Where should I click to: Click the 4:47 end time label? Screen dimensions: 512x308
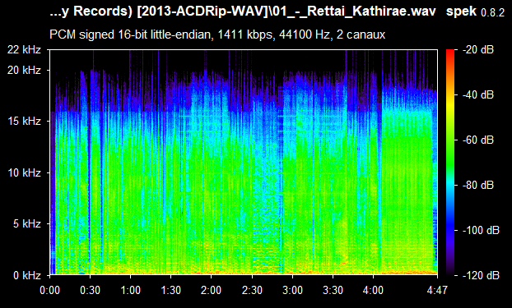(437, 290)
